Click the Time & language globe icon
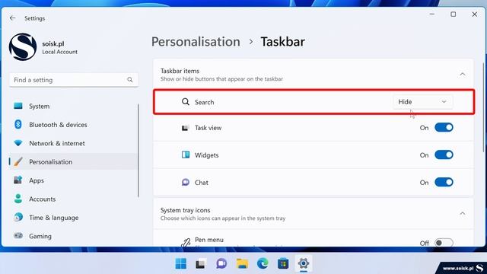This screenshot has height=274, width=487. click(18, 217)
